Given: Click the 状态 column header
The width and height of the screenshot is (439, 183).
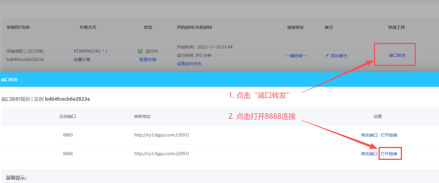Looking at the screenshot, I should 148,27.
